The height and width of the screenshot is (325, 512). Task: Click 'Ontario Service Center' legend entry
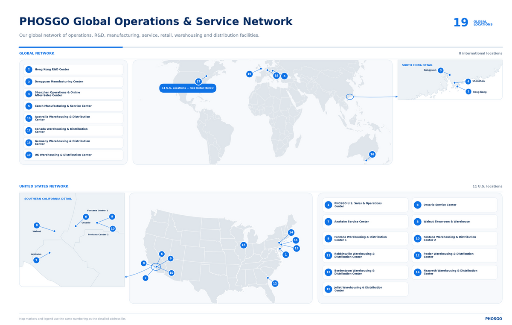point(455,205)
